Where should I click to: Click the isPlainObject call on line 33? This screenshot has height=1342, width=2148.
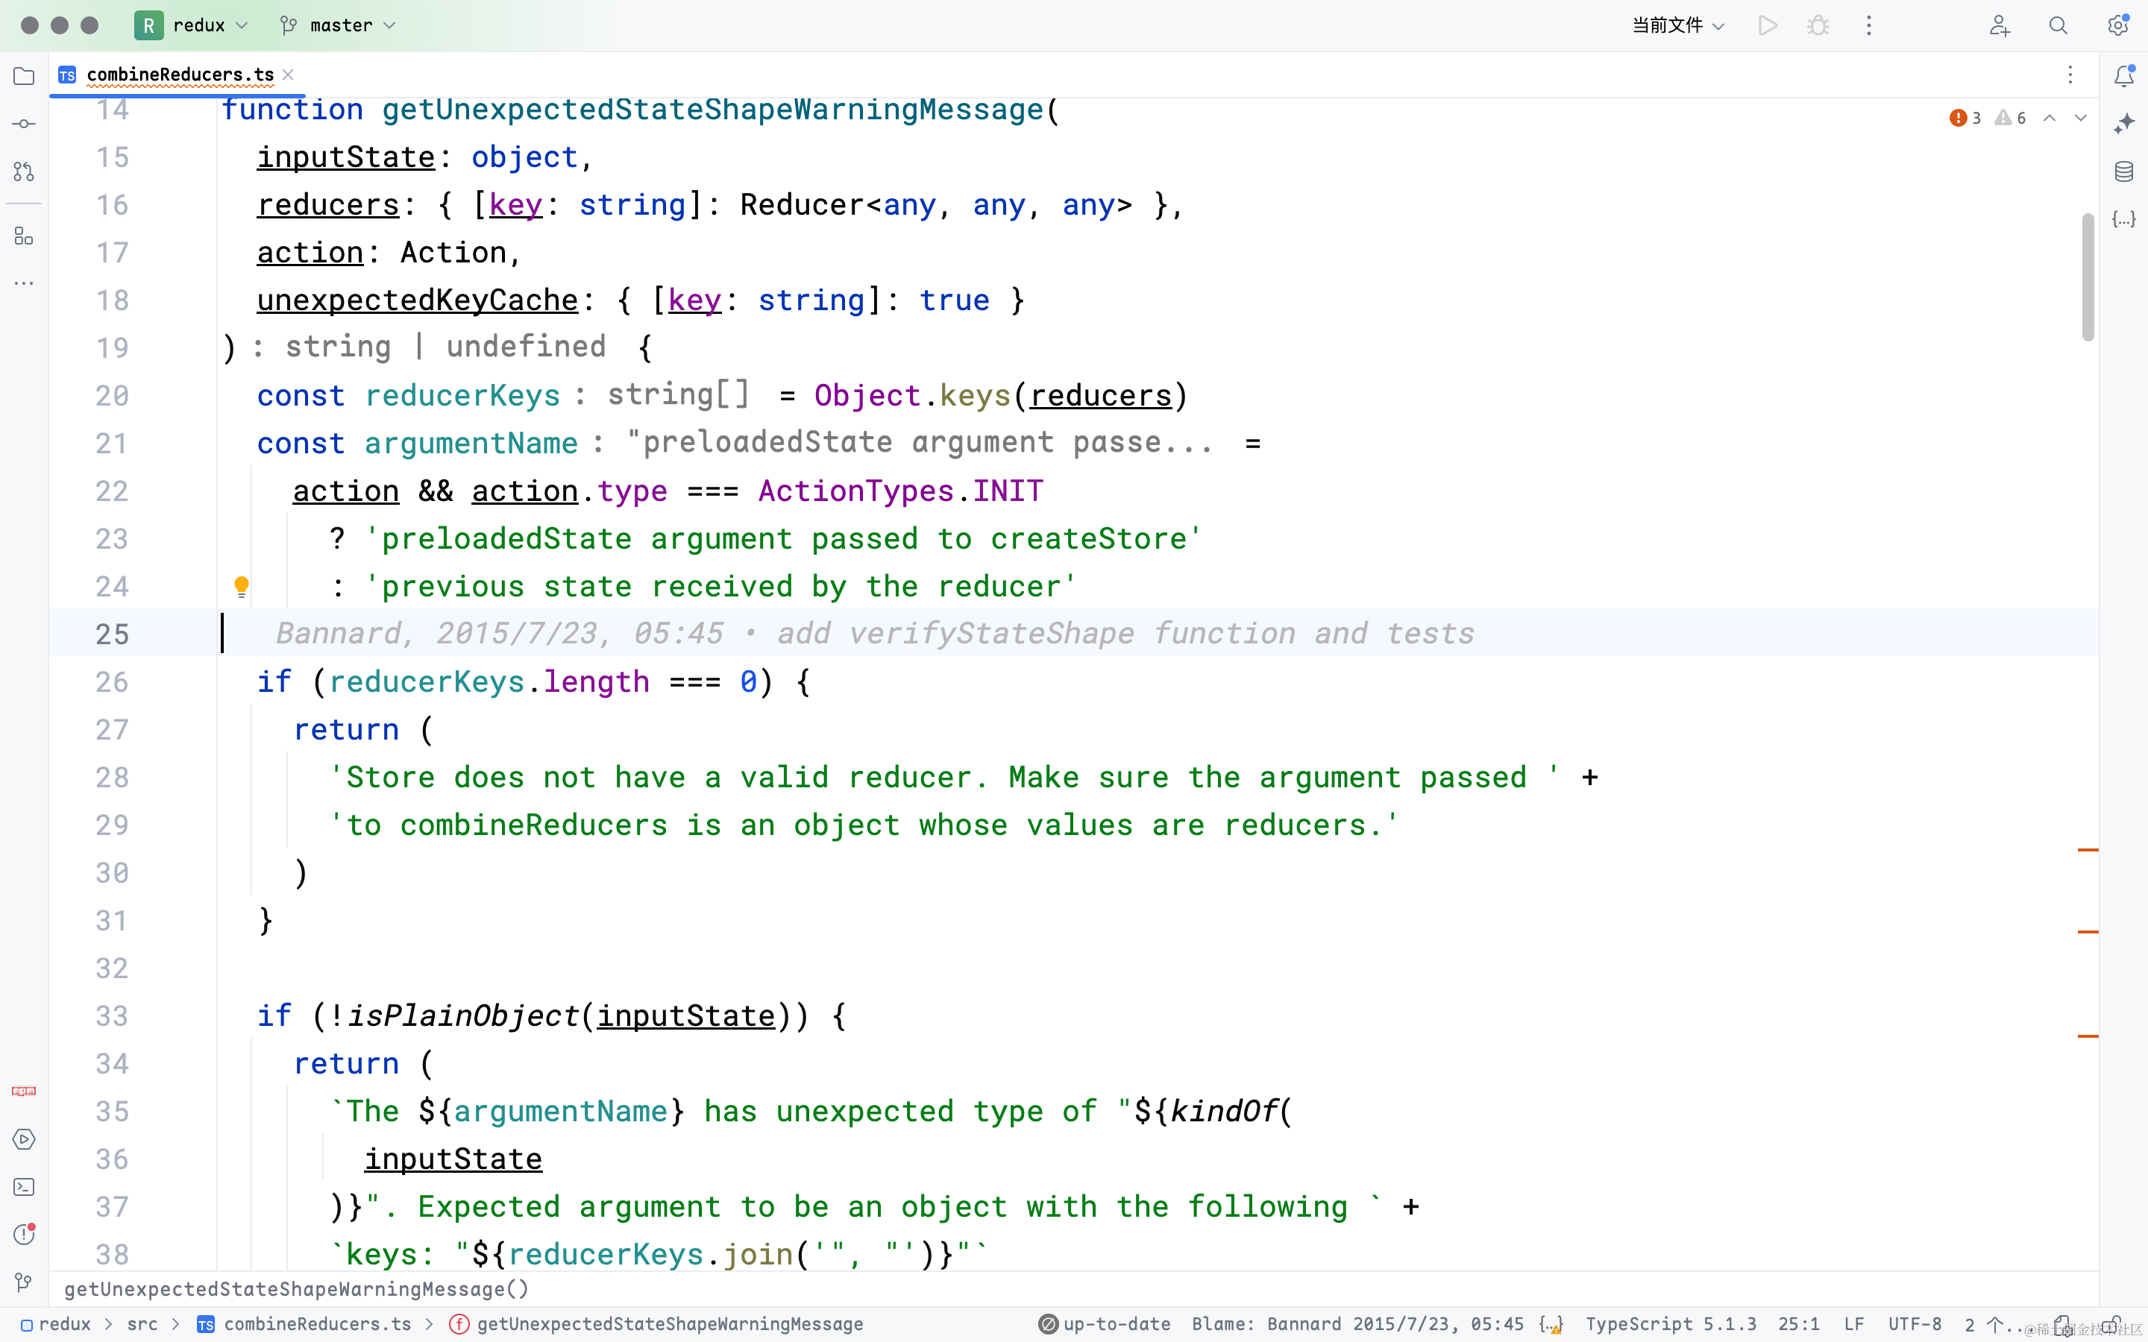[x=462, y=1015]
